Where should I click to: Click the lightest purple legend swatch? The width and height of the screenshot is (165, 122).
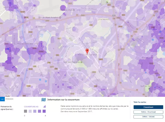click(x=30, y=111)
